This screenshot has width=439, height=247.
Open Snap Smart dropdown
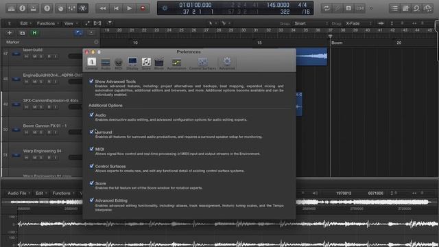(310, 23)
